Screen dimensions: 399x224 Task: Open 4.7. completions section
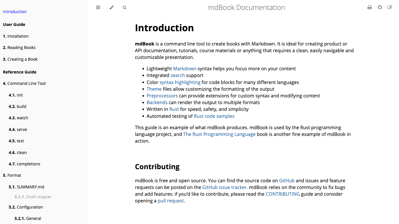point(25,164)
